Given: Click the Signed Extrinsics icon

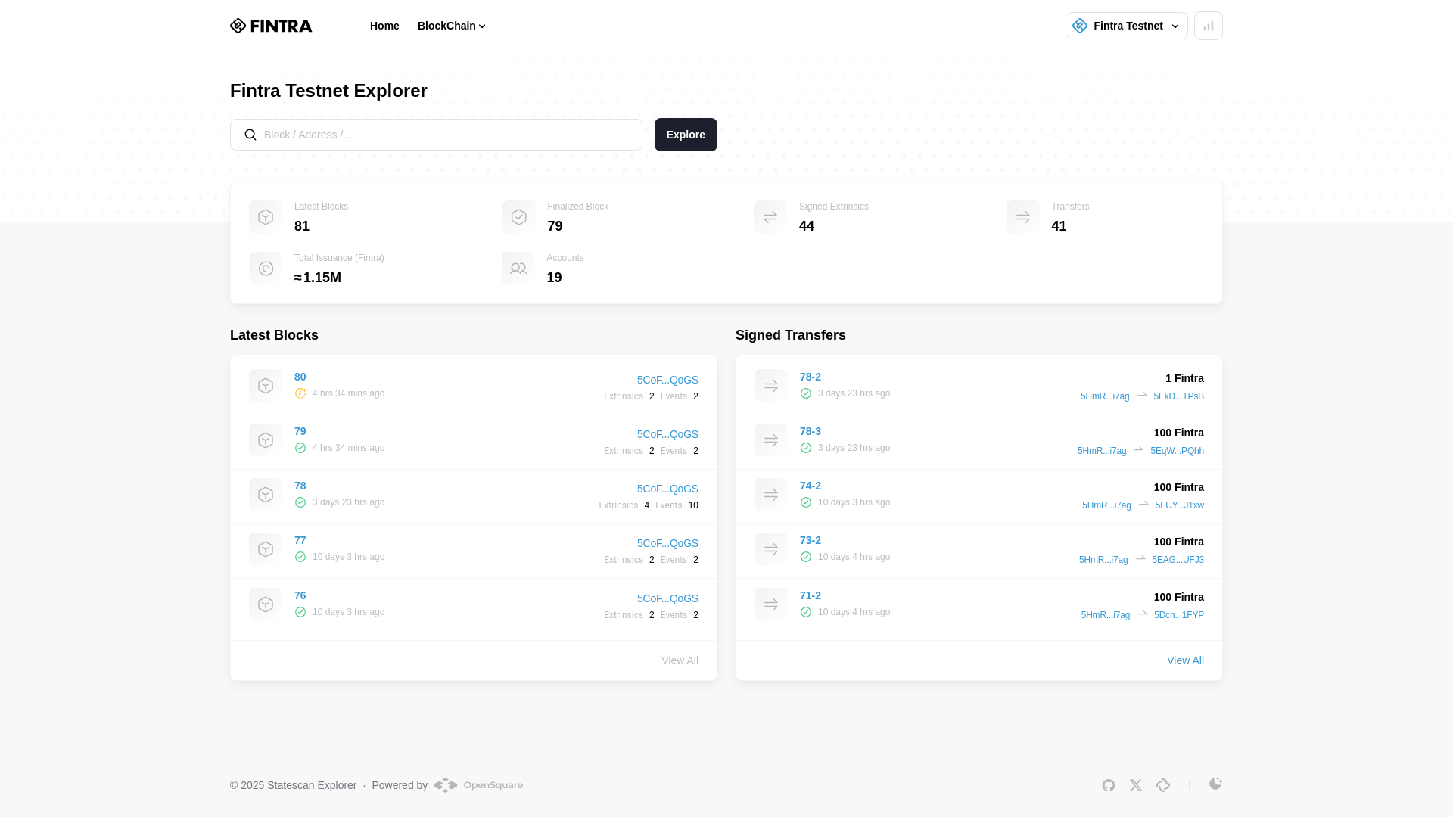Looking at the screenshot, I should click(770, 217).
